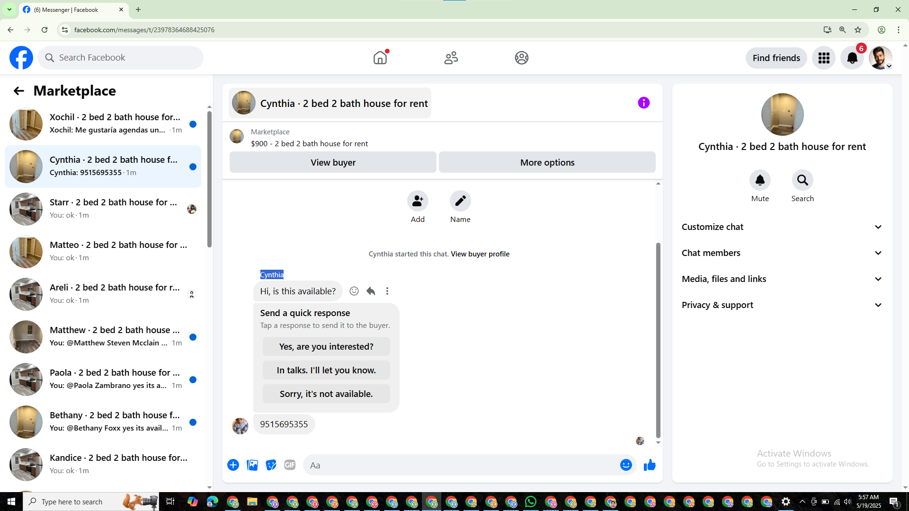Click the View buyer button

(x=333, y=162)
